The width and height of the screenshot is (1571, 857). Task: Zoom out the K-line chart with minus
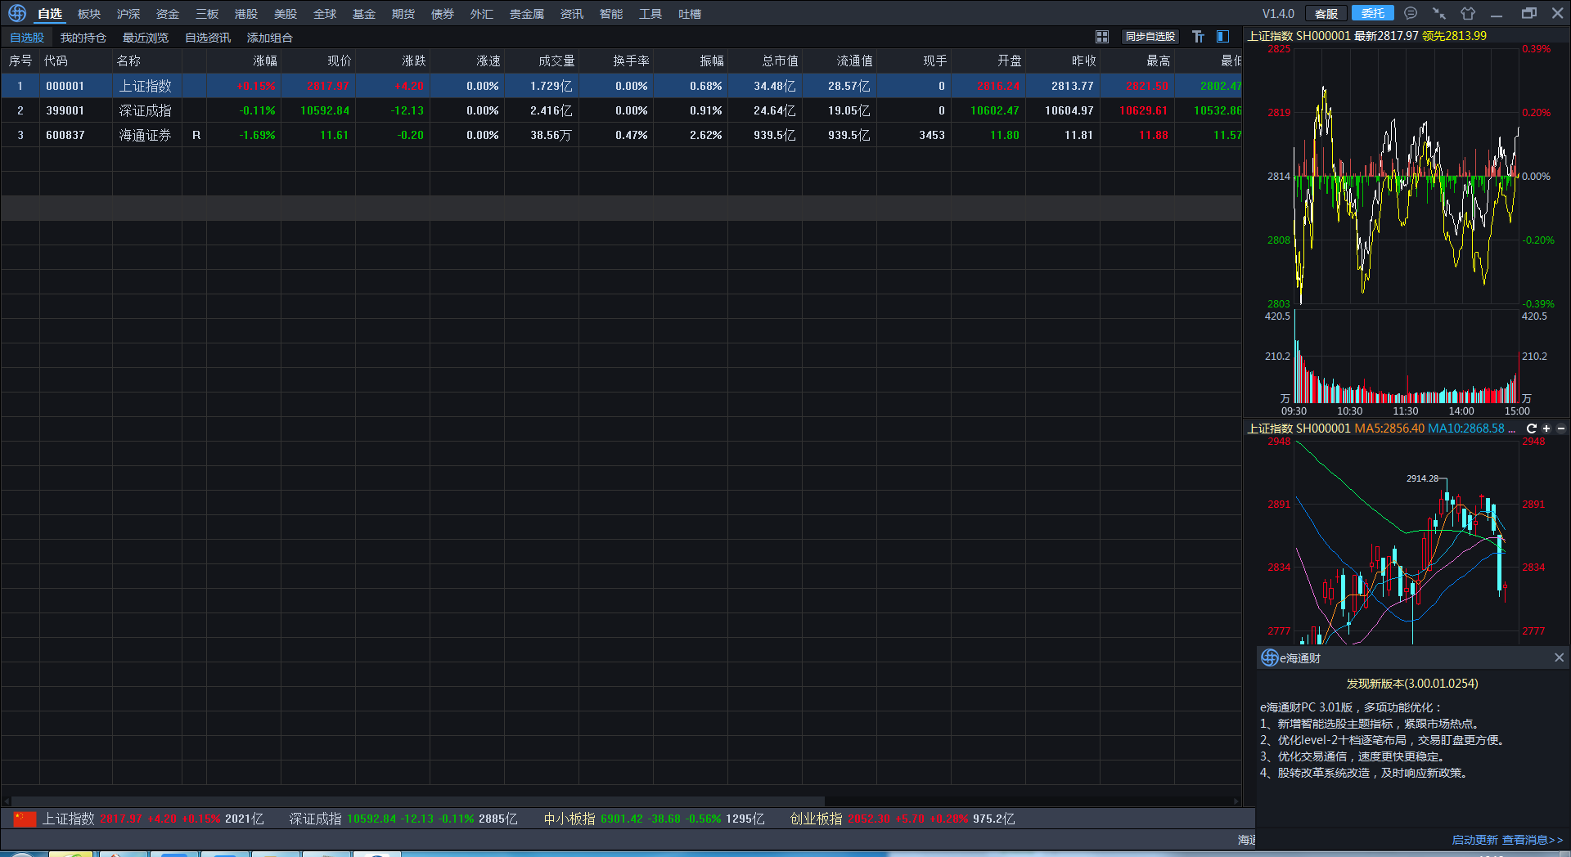click(1561, 428)
